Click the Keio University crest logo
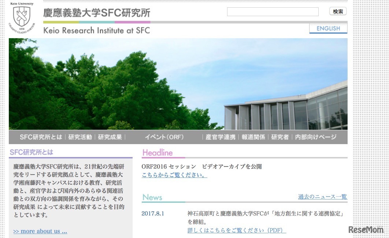 click(x=22, y=18)
